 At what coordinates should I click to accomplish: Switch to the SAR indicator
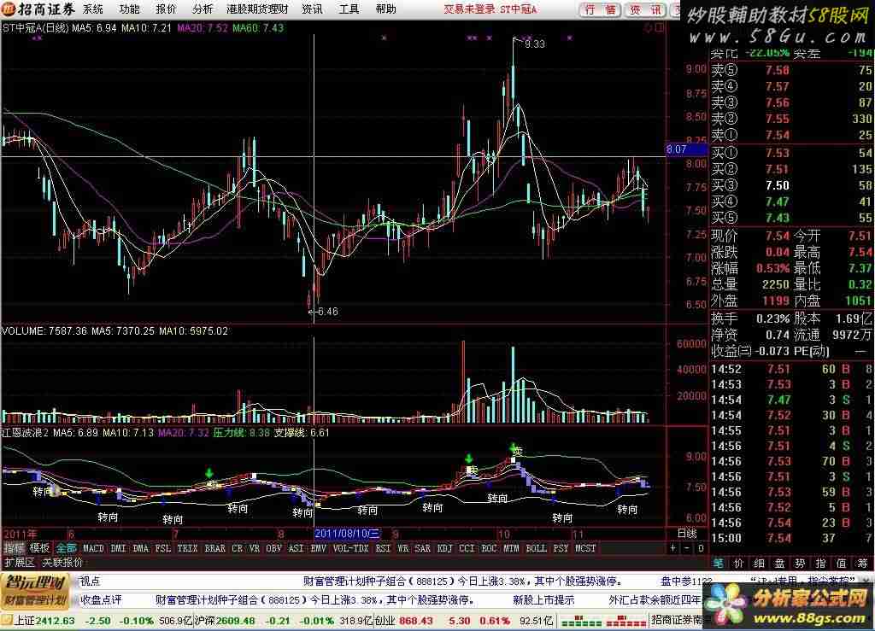click(422, 548)
